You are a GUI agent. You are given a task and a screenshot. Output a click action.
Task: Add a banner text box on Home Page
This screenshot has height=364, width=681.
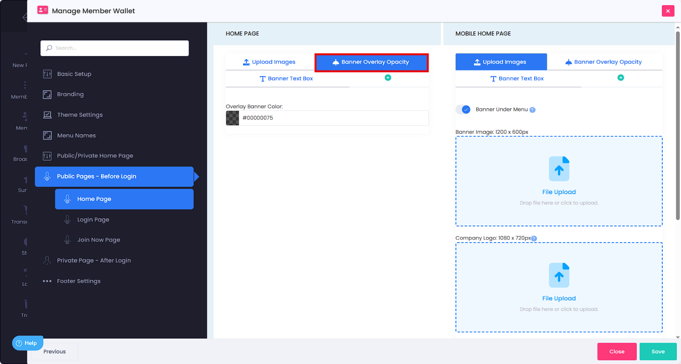(388, 78)
